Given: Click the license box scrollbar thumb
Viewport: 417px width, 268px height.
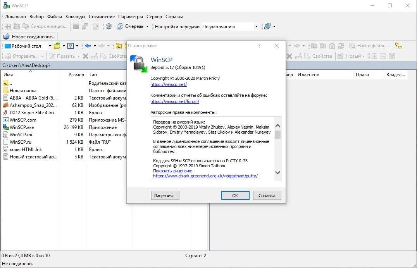Looking at the screenshot, I should pyautogui.click(x=277, y=134).
